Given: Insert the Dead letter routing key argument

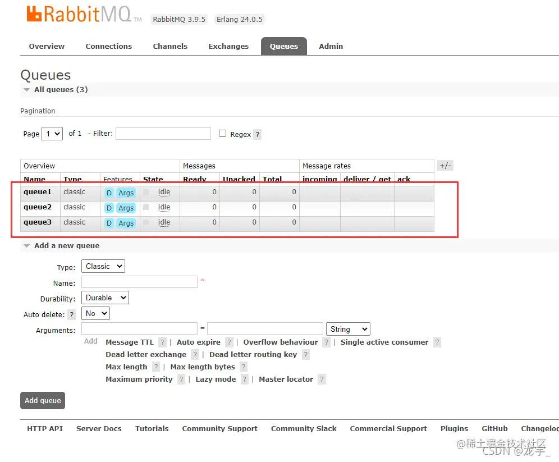Looking at the screenshot, I should (x=253, y=355).
